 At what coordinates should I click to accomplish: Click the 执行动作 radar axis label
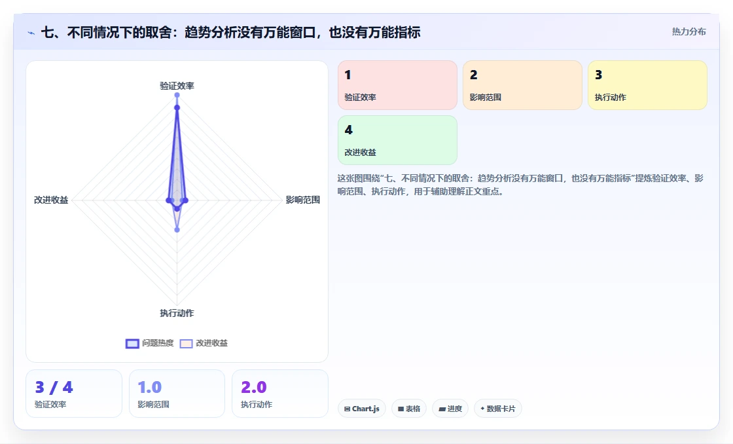coord(177,313)
